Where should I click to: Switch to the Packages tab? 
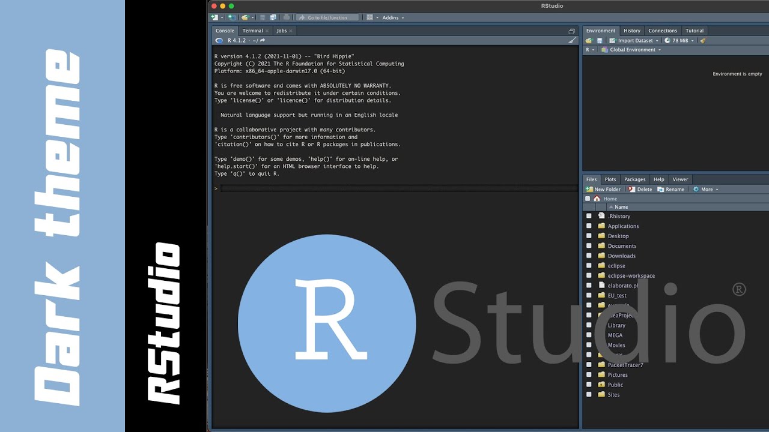[634, 179]
